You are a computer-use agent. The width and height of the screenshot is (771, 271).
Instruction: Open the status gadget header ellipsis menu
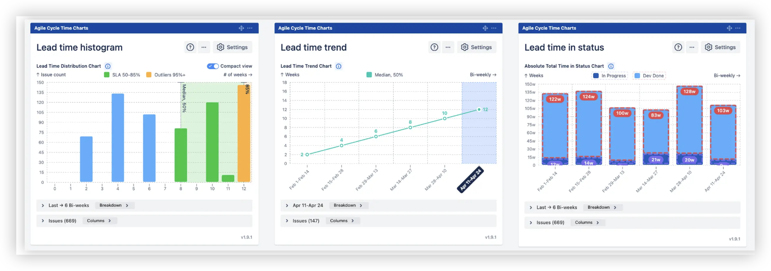(x=738, y=28)
